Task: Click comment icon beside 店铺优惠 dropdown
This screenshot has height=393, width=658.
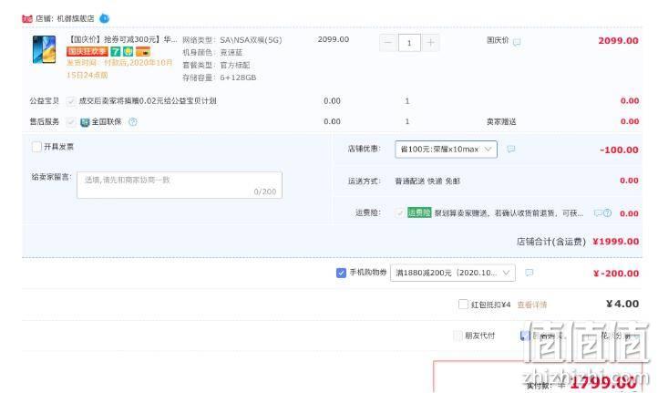Action: (510, 149)
